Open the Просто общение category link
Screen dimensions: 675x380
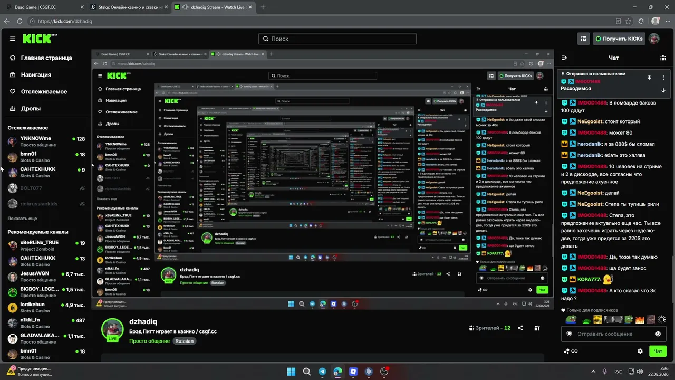[149, 341]
